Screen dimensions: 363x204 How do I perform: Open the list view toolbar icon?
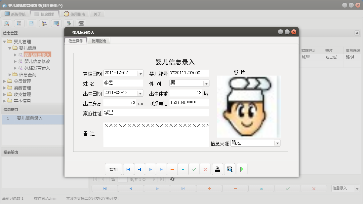[19, 23]
